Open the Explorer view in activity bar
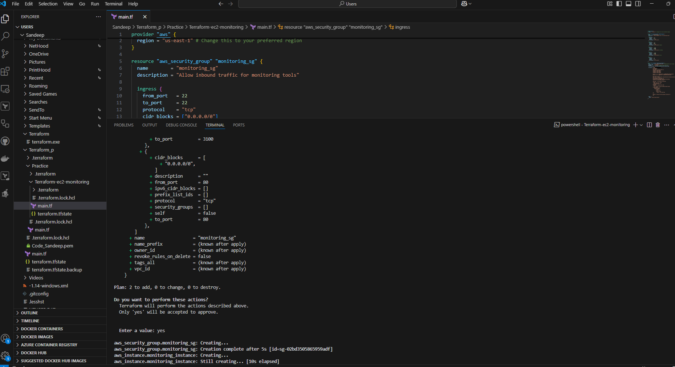This screenshot has width=675, height=367. (x=5, y=19)
